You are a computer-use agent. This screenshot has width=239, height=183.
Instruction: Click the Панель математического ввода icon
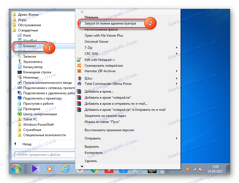[20, 83]
